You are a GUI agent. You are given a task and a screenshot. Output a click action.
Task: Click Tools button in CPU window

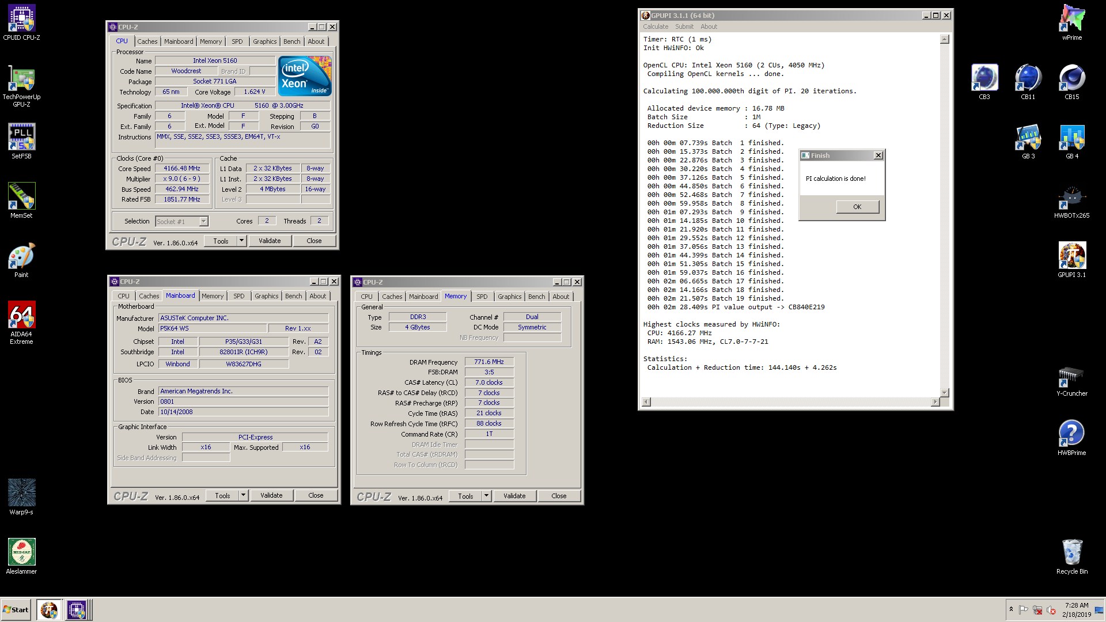coord(221,241)
